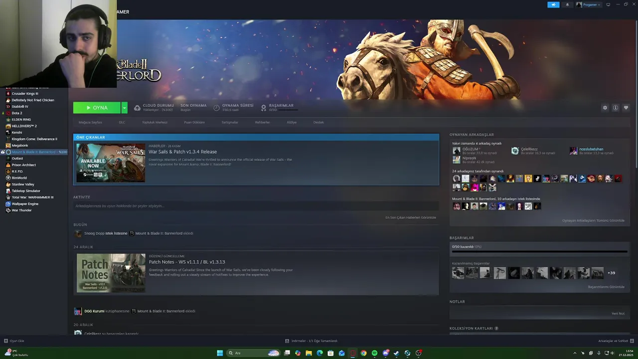
Task: Open the Mağaza Sayfası tab
Action: click(90, 122)
